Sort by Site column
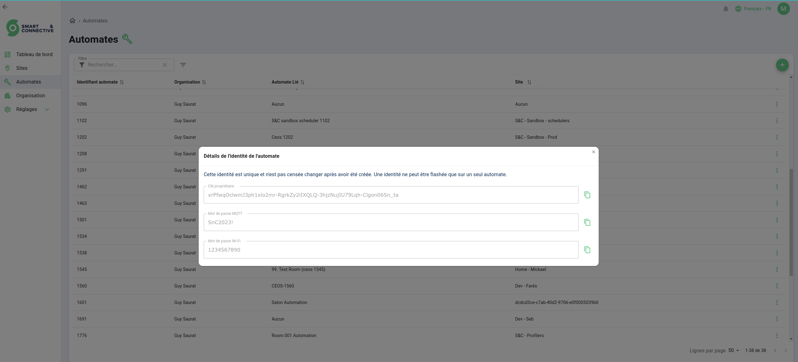 coord(529,82)
